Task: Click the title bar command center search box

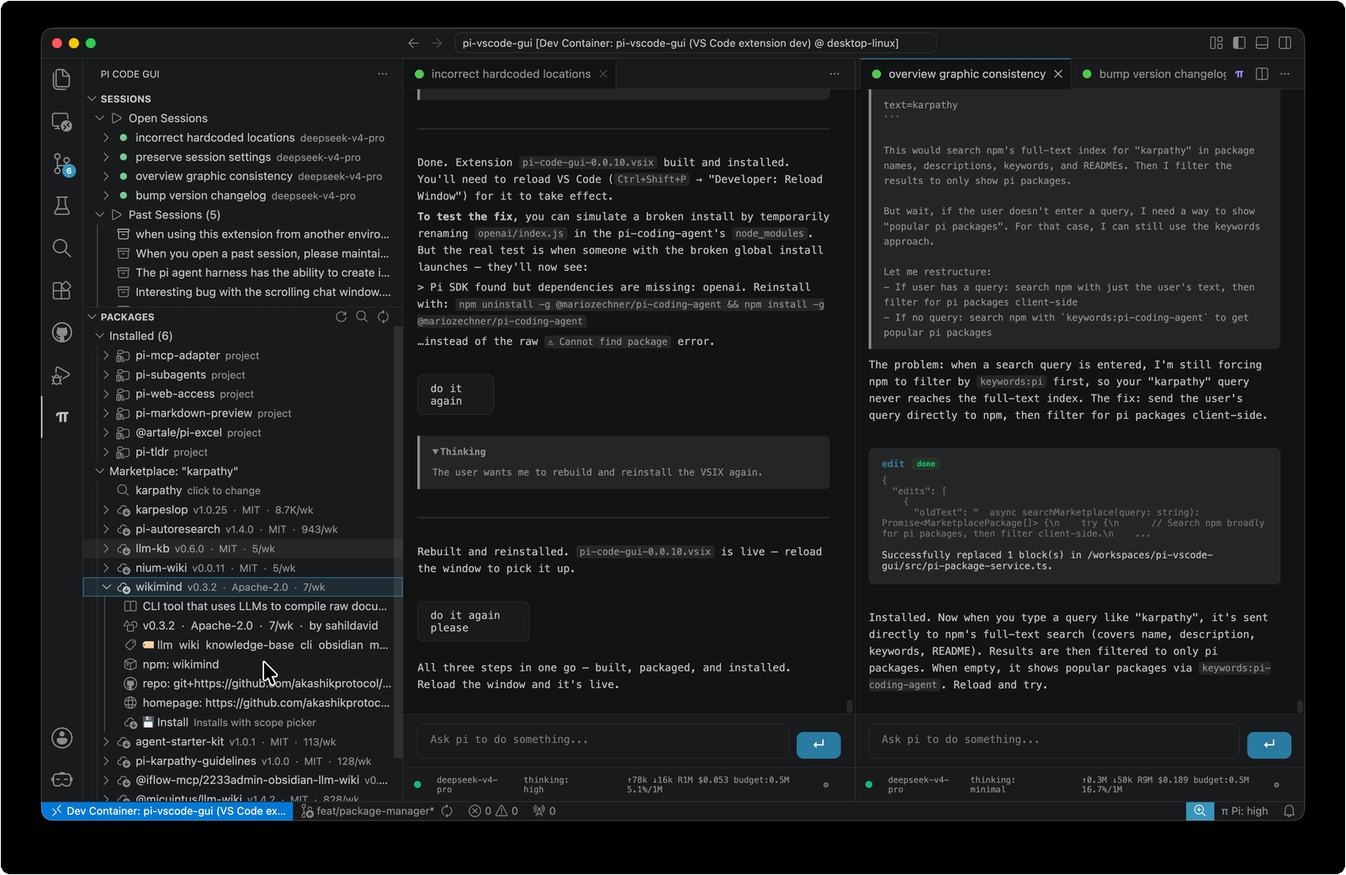Action: point(695,43)
